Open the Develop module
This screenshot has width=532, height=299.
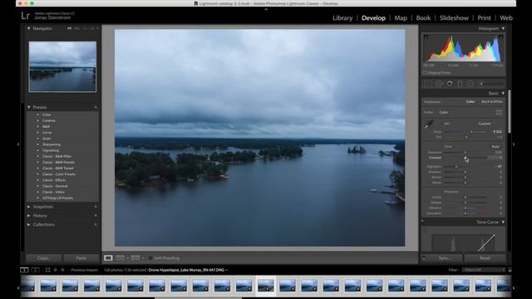click(x=373, y=18)
